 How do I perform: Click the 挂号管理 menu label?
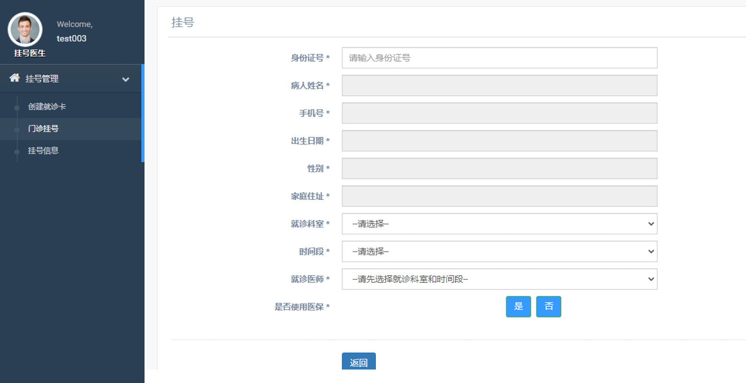tap(42, 79)
